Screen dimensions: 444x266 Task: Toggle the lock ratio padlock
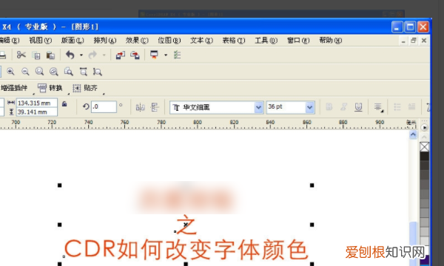click(64, 104)
